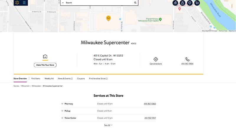Click Report a map error link

coord(232,31)
